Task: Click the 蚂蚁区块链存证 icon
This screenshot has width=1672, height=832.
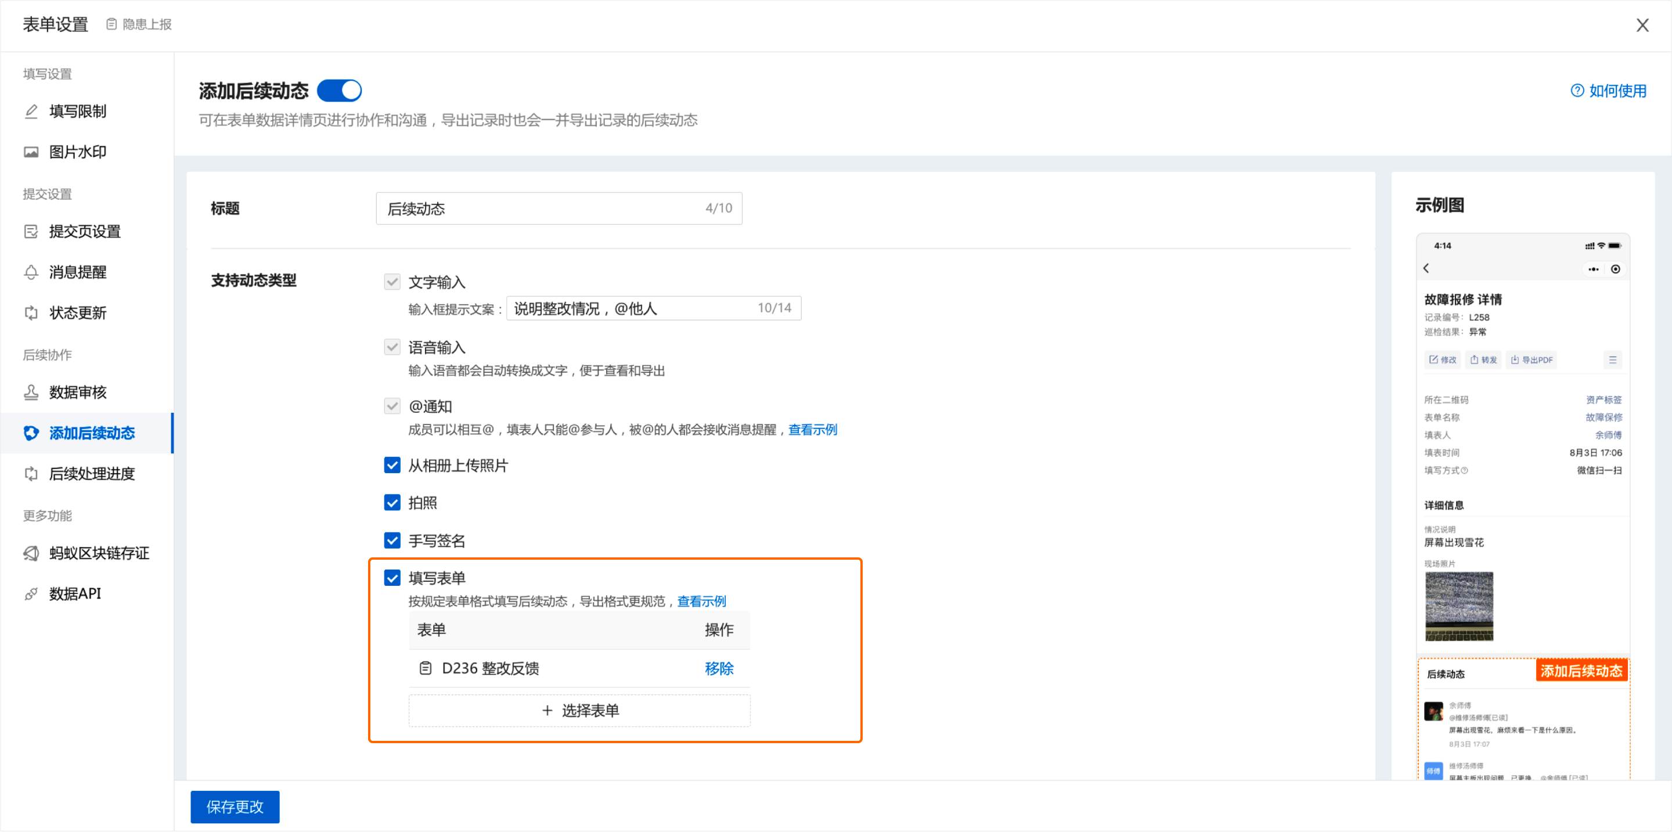Action: click(x=31, y=553)
